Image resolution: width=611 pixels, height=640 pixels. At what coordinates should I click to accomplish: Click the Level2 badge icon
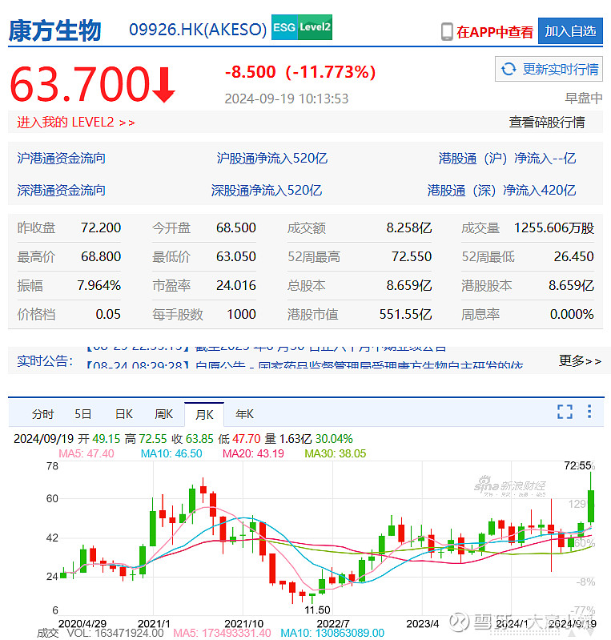315,27
